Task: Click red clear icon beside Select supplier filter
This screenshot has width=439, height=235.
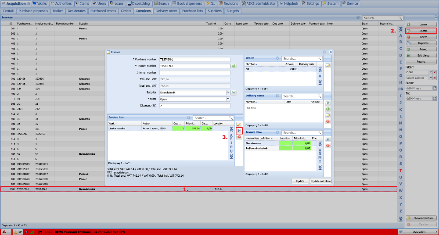Action: tap(435, 78)
